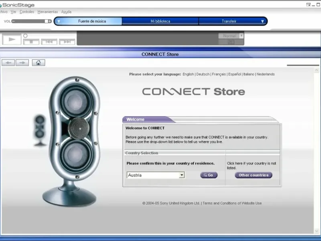
Task: Open the Ver menu
Action: pyautogui.click(x=13, y=12)
